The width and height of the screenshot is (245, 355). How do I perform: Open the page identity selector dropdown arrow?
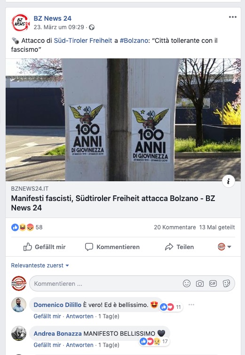click(229, 247)
